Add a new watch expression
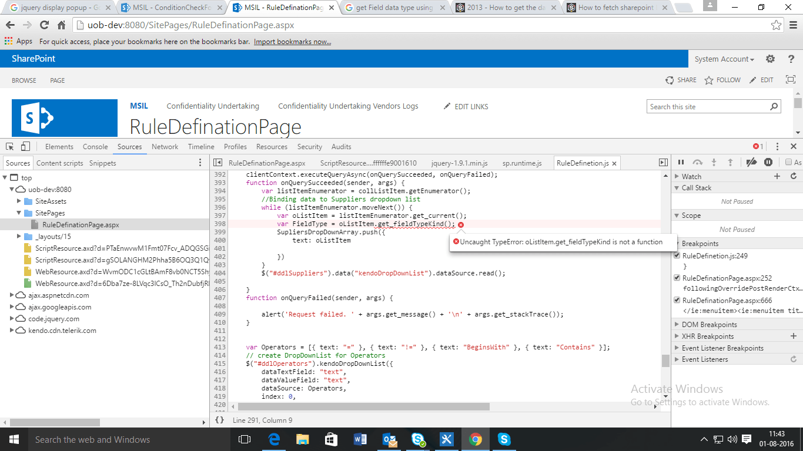 coord(777,176)
